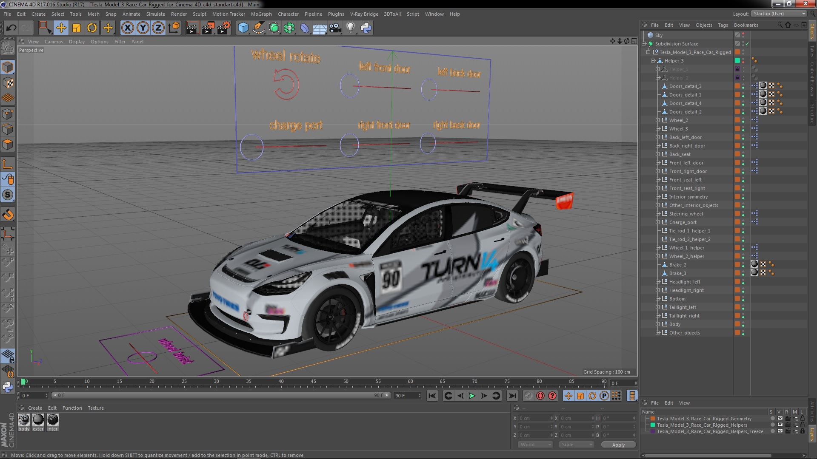Open the Mesh menu
Image resolution: width=817 pixels, height=459 pixels.
pyautogui.click(x=93, y=14)
